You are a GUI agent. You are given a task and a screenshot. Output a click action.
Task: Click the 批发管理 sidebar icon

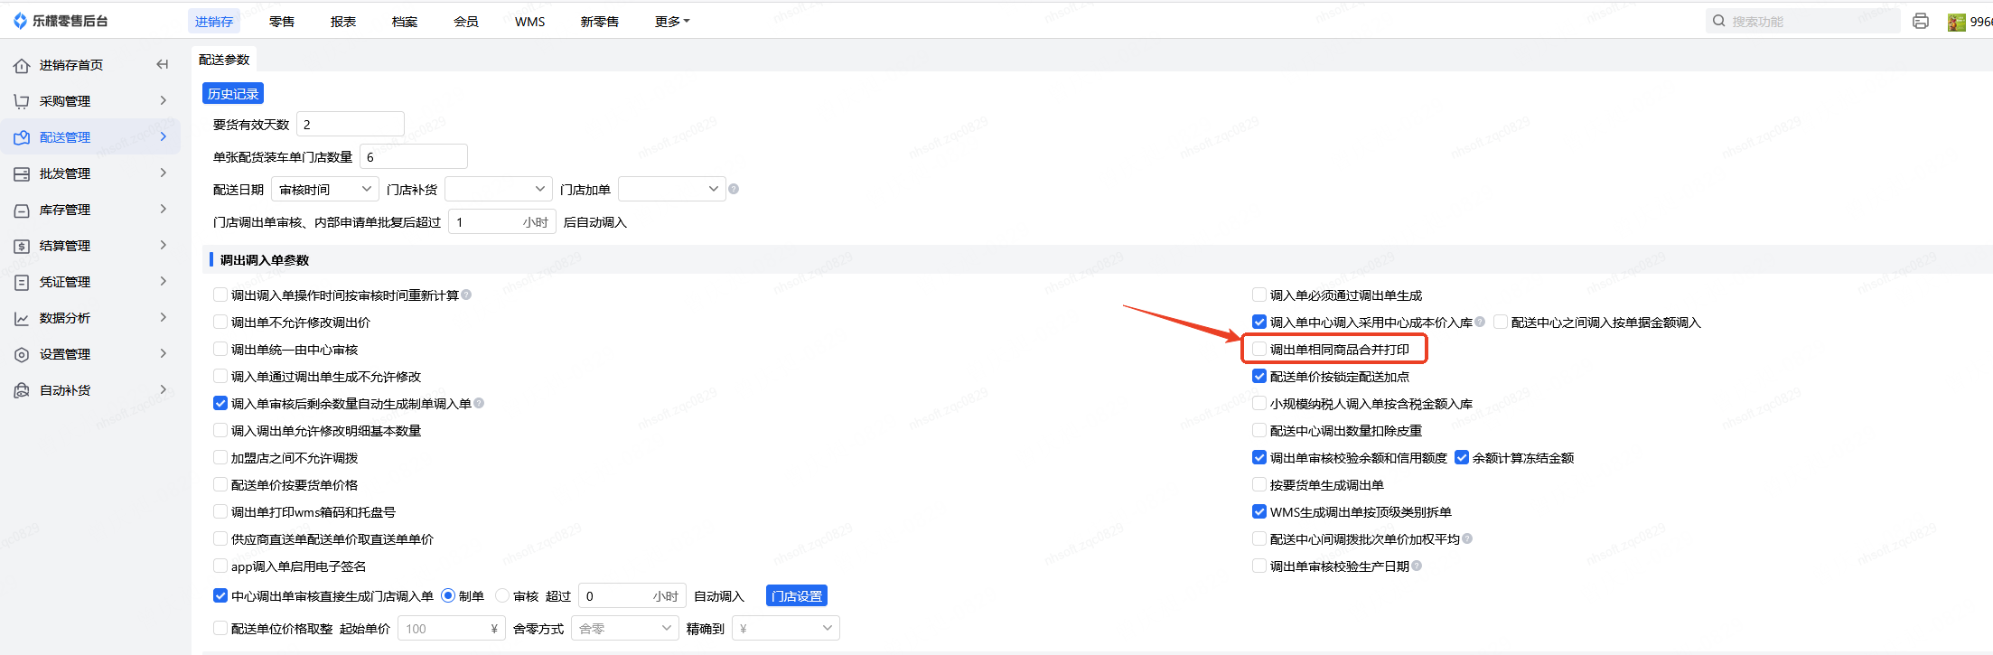click(22, 173)
